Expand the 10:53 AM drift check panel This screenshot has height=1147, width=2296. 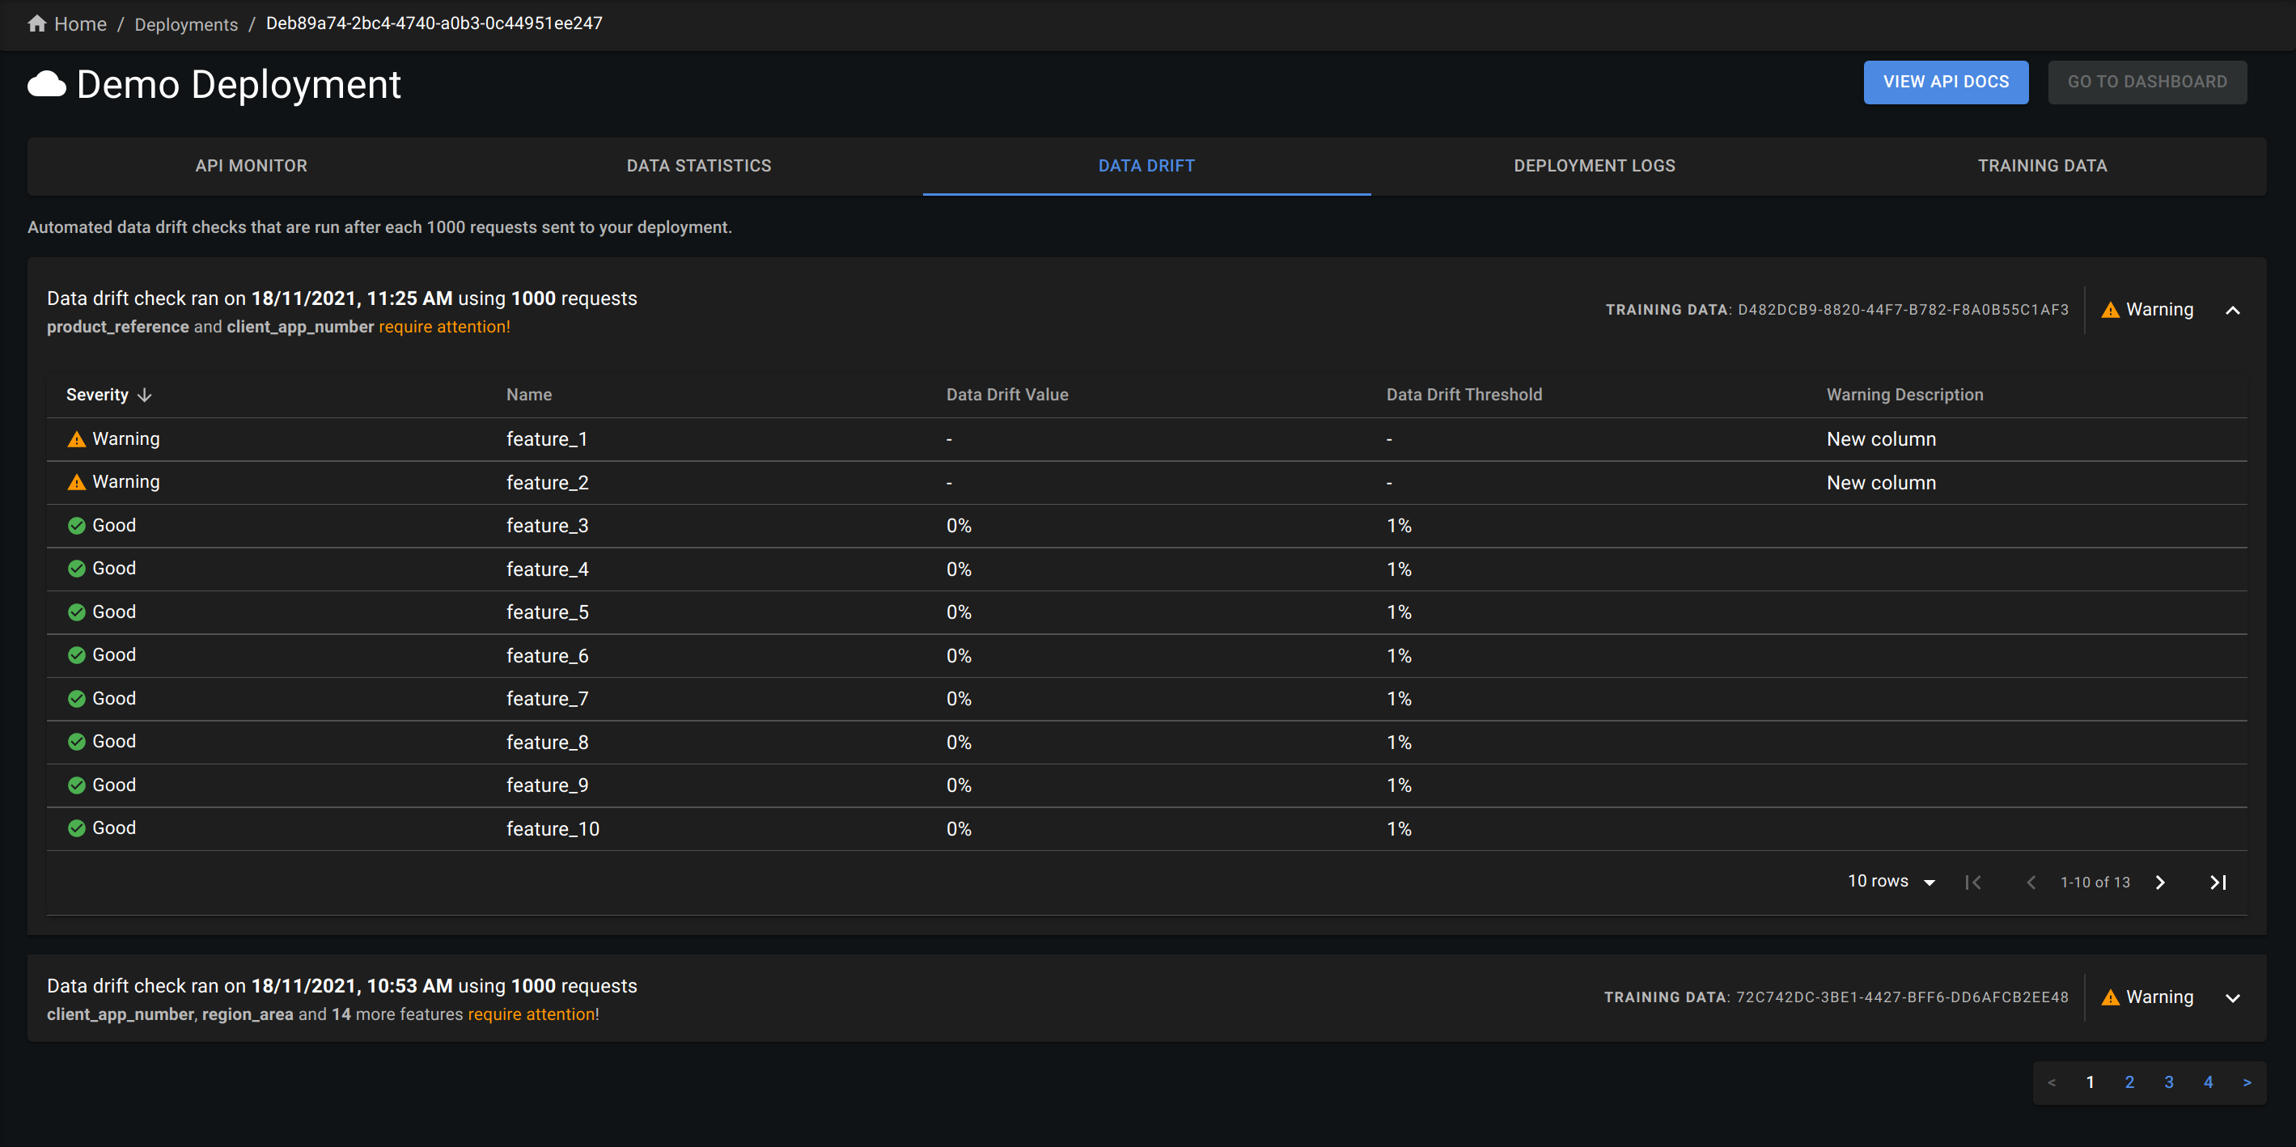coord(2233,998)
